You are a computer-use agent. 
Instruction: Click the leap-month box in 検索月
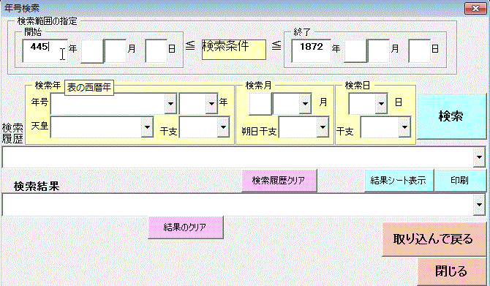(260, 103)
